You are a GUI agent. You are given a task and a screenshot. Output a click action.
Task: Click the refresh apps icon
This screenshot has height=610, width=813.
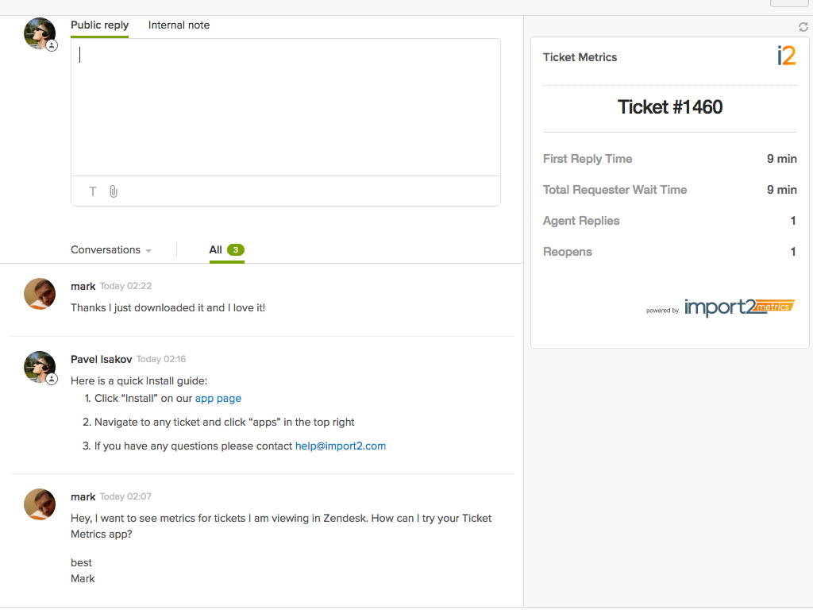tap(803, 27)
